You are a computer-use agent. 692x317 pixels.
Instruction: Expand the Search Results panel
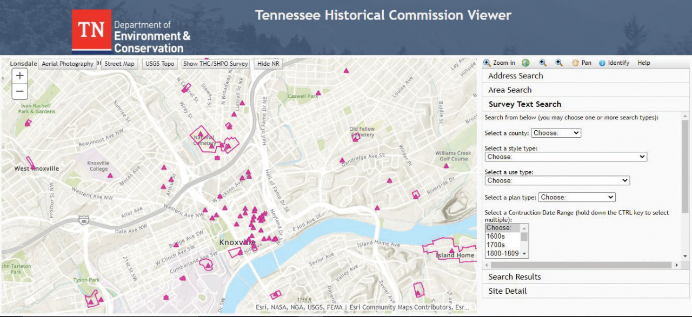(585, 277)
